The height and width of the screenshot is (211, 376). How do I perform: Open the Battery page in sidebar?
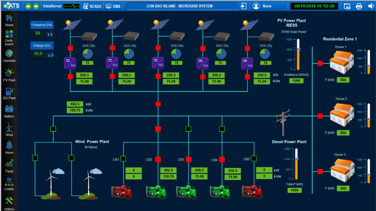[9, 112]
